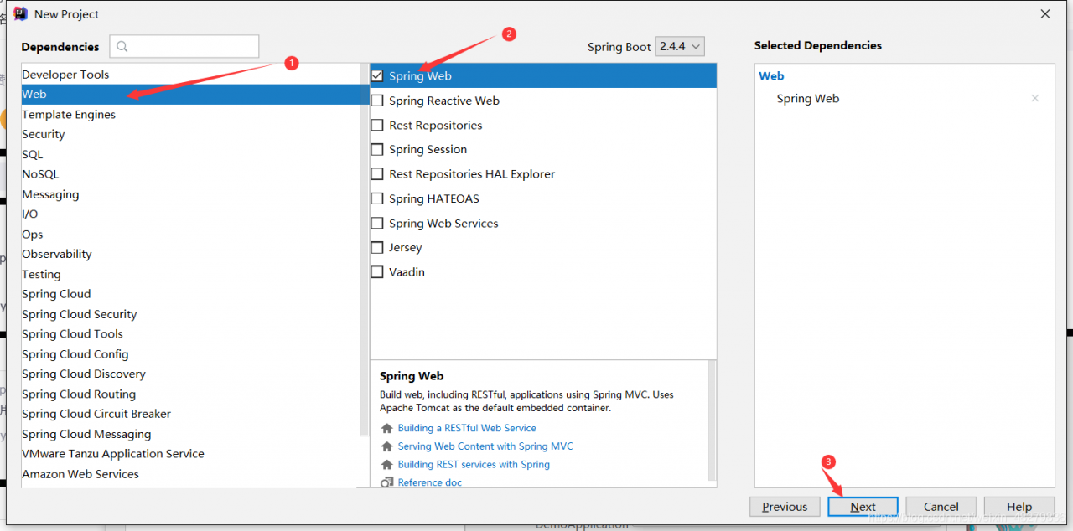The height and width of the screenshot is (531, 1073).
Task: Remove Spring Web using the x icon
Action: (x=1034, y=99)
